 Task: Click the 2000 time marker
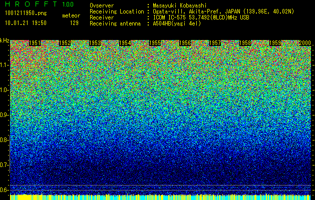(305, 43)
